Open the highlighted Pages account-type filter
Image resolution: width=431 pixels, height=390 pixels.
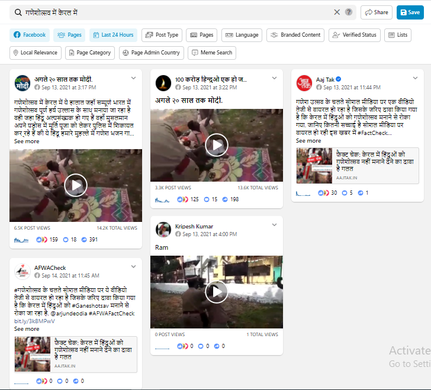coord(69,35)
